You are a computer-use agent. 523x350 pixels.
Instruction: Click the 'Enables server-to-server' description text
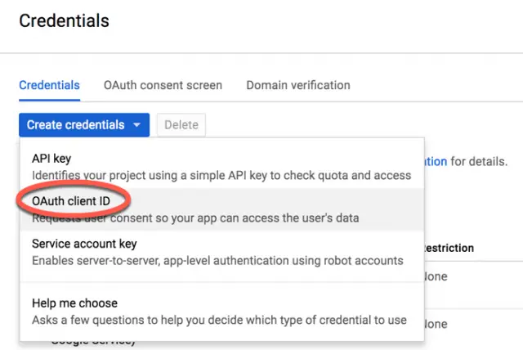point(217,260)
